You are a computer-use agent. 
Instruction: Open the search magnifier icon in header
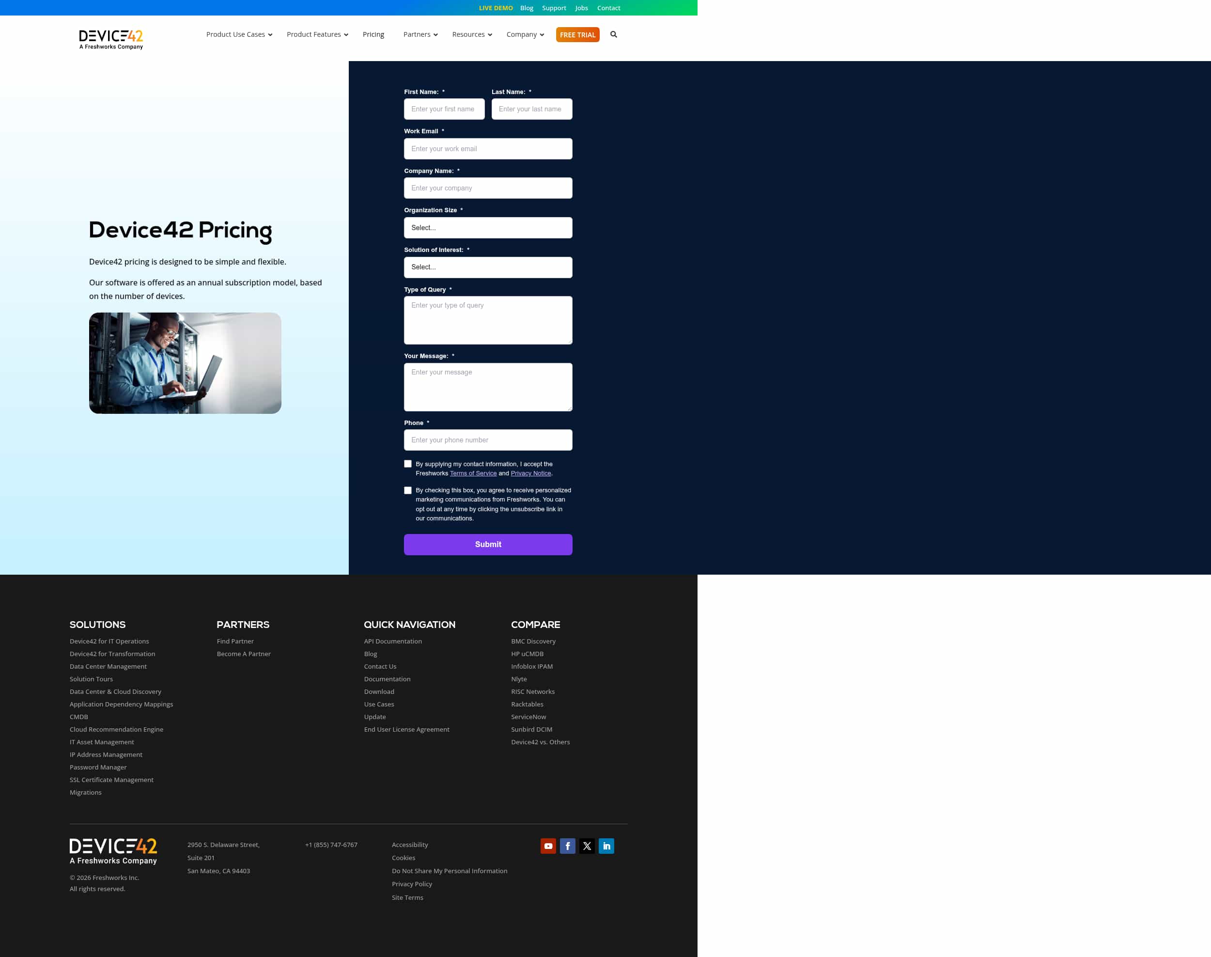click(x=613, y=34)
